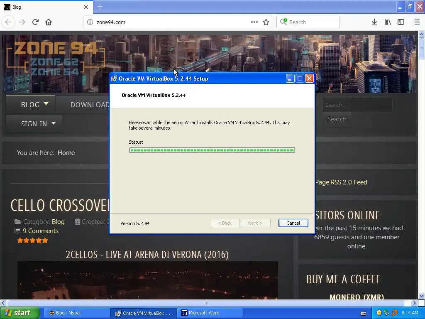Switch to Blog - Mypal taskbar item
Image resolution: width=425 pixels, height=319 pixels.
(x=76, y=313)
